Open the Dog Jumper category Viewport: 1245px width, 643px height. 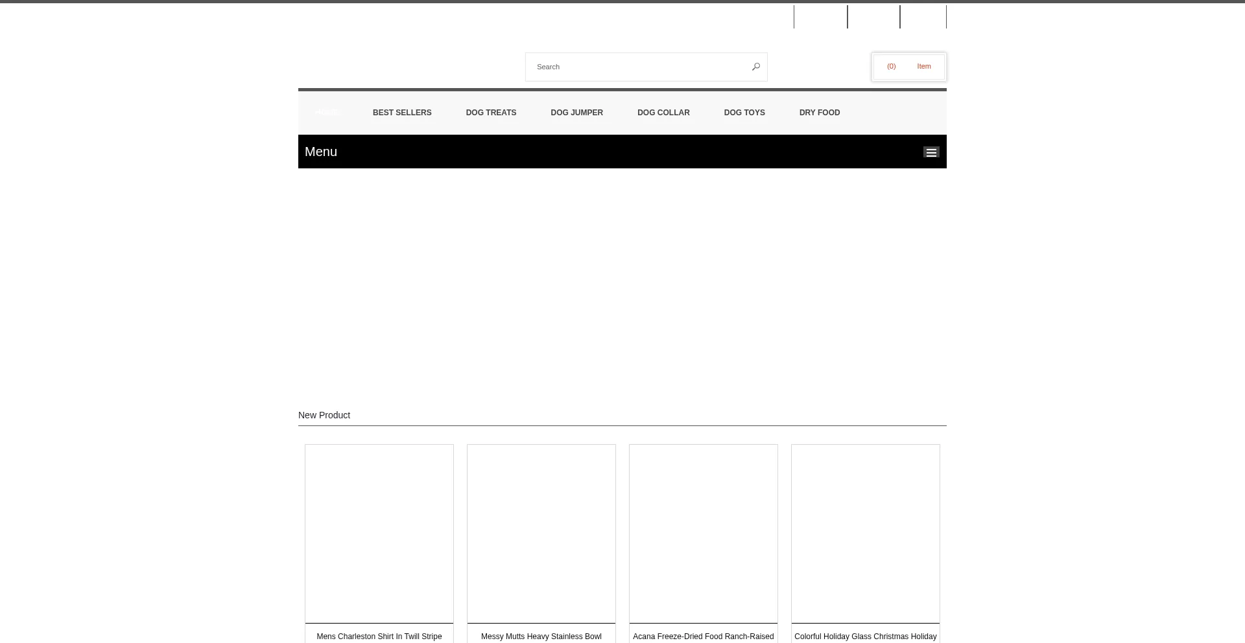click(x=576, y=113)
